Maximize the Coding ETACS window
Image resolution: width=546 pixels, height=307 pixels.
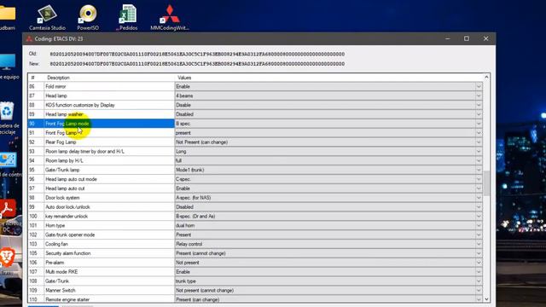click(467, 38)
